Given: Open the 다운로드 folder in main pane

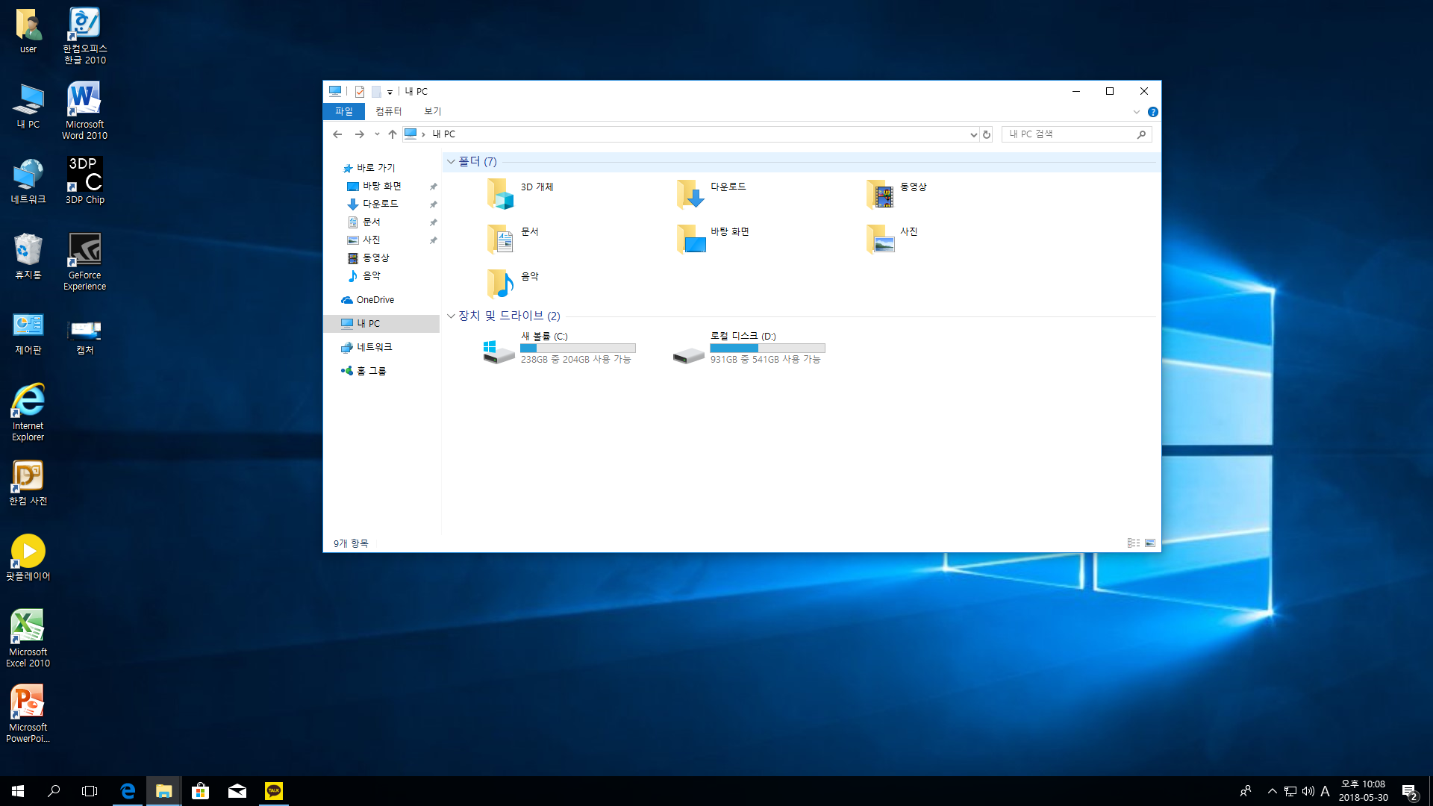Looking at the screenshot, I should coord(690,194).
